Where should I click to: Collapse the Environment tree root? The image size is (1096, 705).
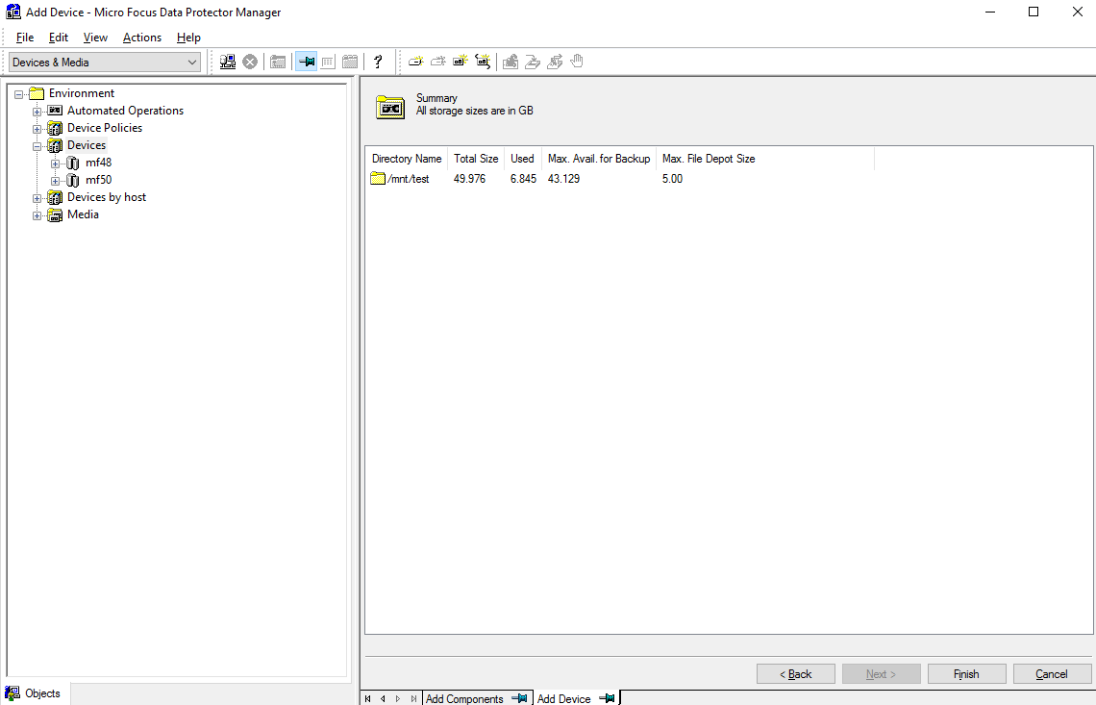[x=19, y=93]
